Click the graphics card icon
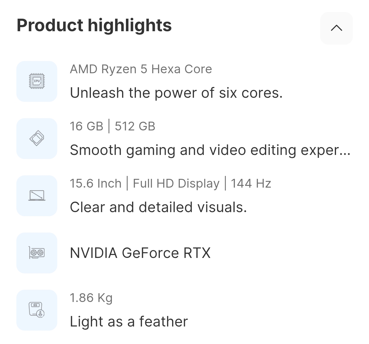369x344 pixels. [37, 253]
